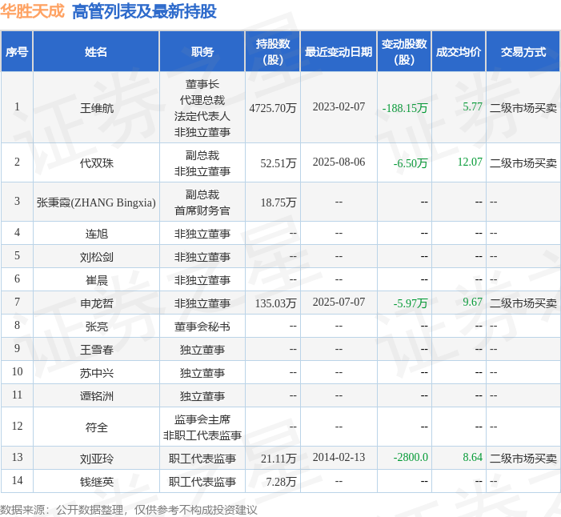Click the 董事会秘书 position cell
This screenshot has width=561, height=517.
pos(202,327)
